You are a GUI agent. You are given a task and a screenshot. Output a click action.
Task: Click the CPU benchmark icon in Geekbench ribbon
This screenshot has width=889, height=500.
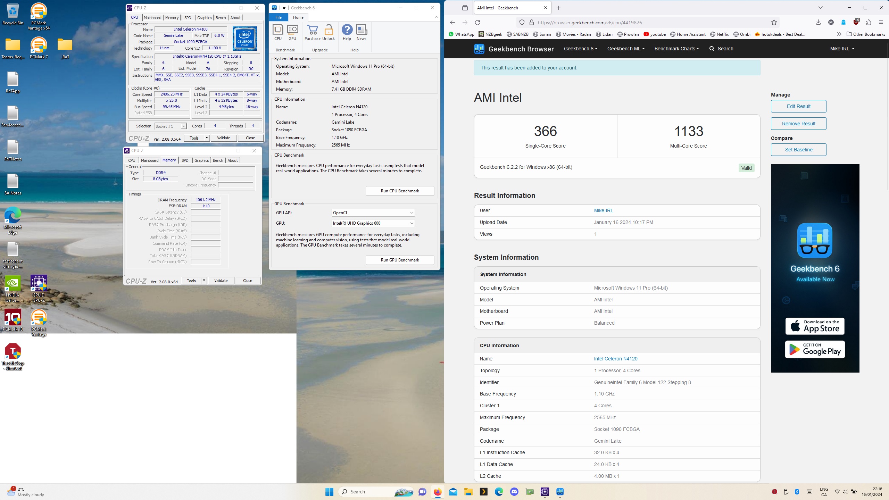[x=278, y=32]
